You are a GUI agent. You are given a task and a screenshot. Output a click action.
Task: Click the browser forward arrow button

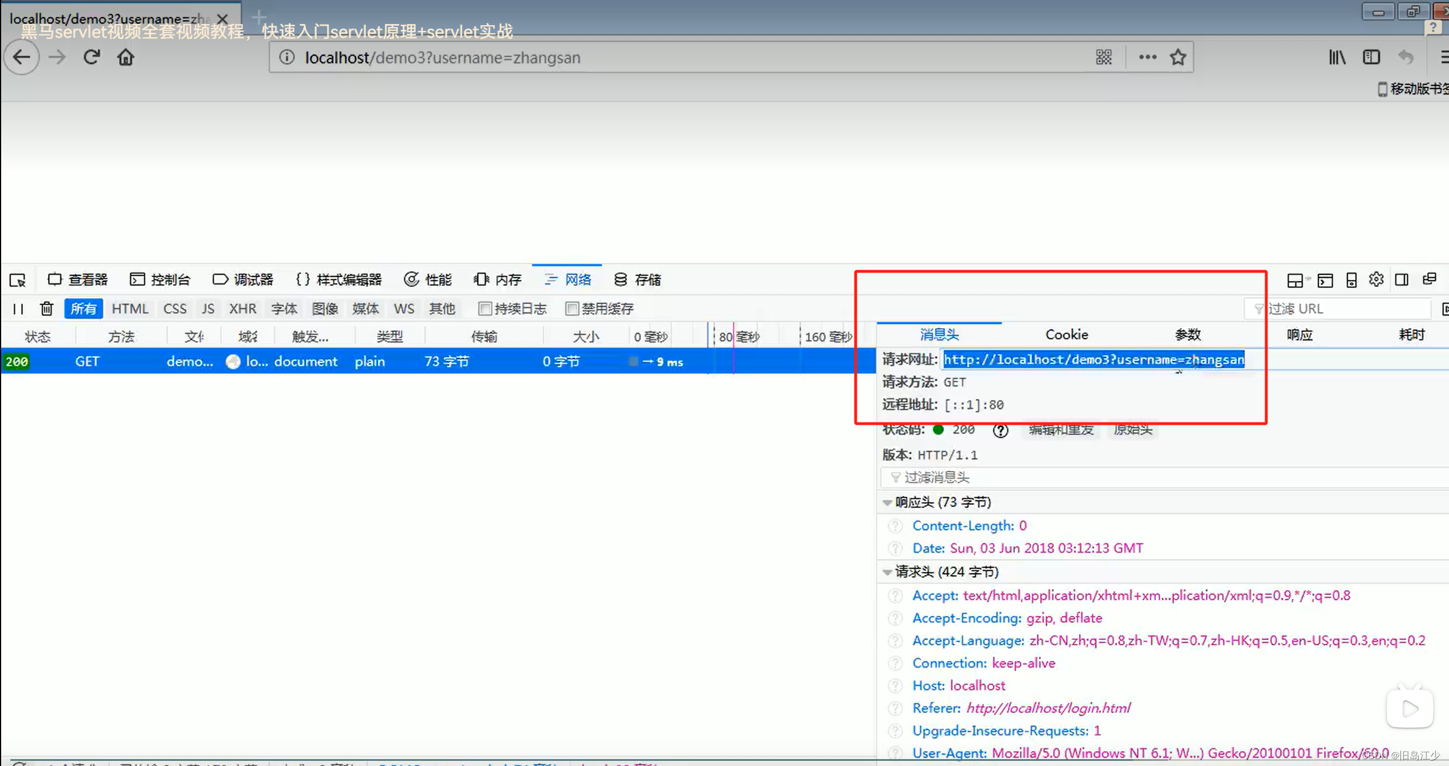[57, 57]
